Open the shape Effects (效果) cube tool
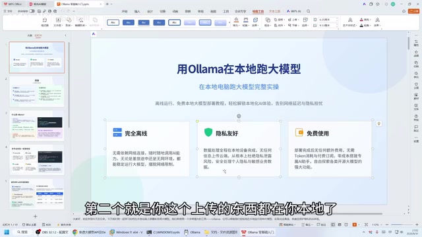 click(255, 22)
